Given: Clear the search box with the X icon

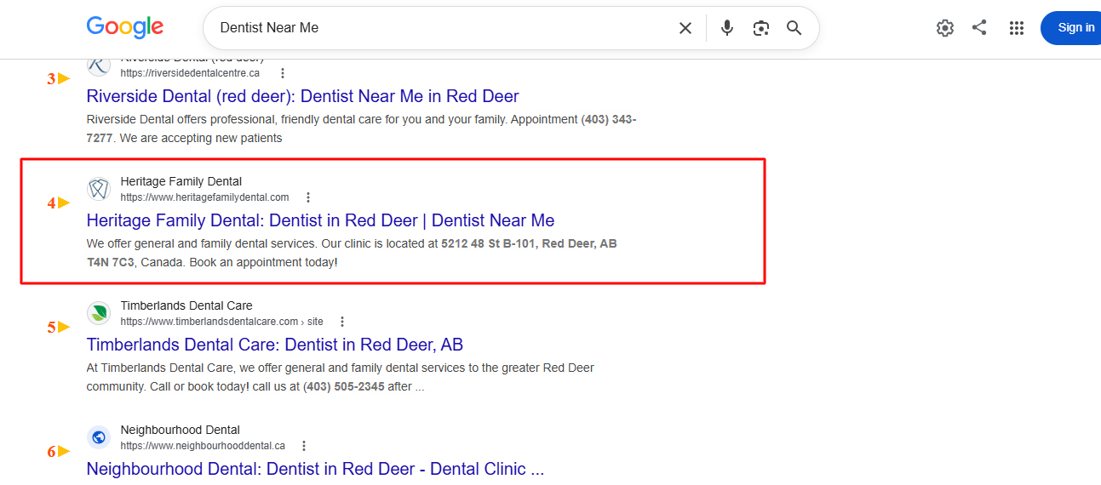Looking at the screenshot, I should coord(685,28).
